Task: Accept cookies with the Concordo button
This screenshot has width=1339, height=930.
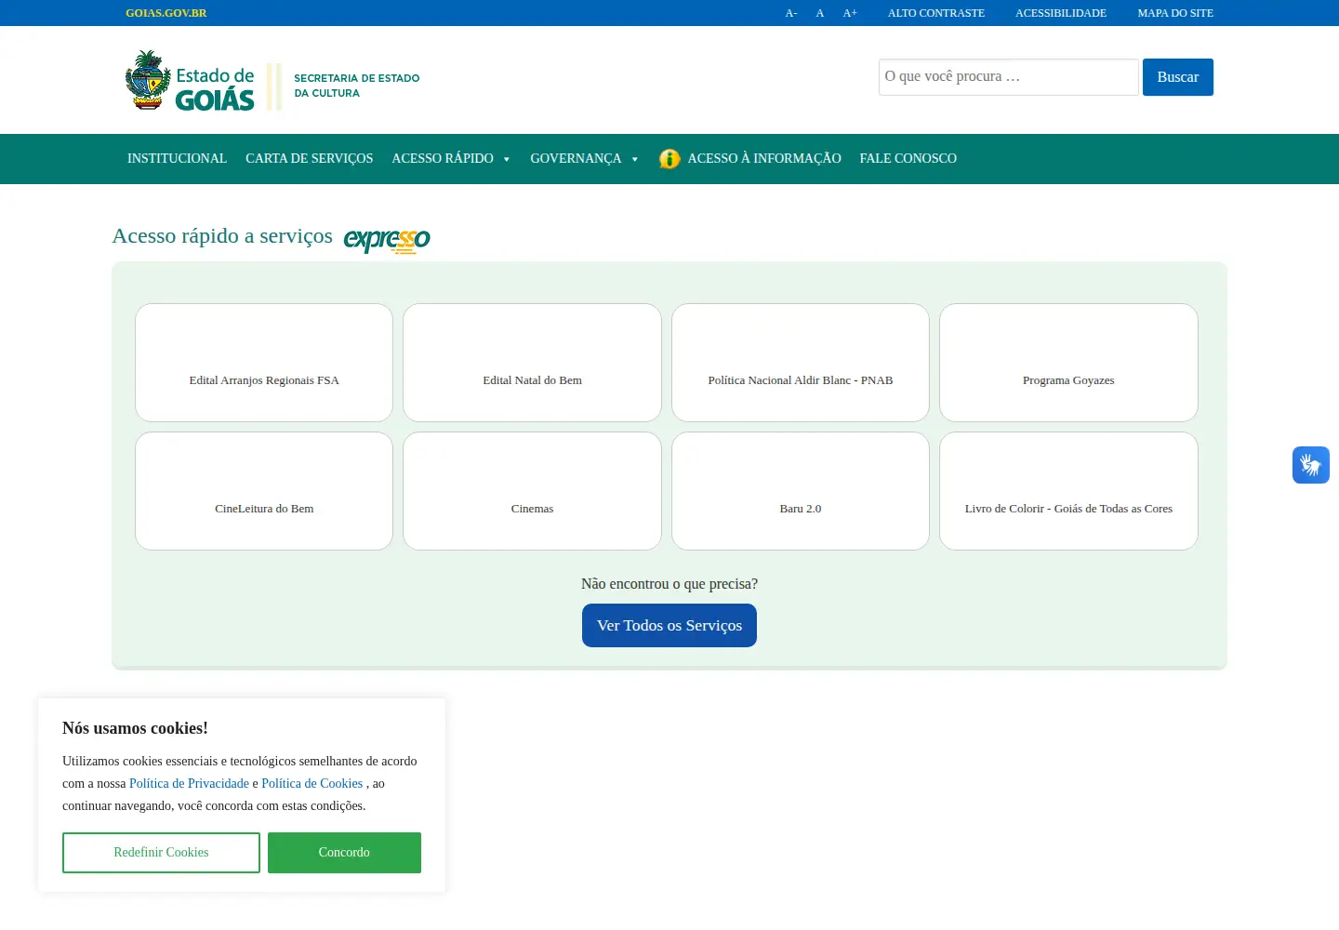Action: [344, 853]
